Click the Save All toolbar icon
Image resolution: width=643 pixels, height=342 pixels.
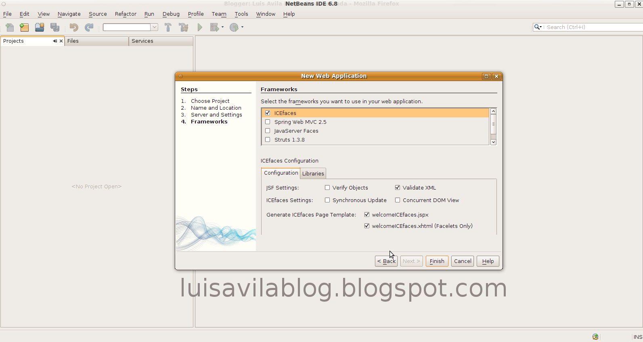(x=55, y=27)
